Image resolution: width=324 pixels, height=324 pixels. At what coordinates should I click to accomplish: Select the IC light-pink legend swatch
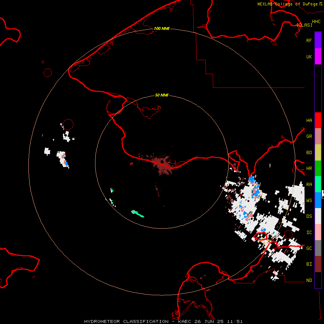point(318,232)
